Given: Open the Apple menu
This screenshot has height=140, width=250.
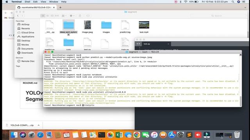Looking at the screenshot, I should pos(7,2).
